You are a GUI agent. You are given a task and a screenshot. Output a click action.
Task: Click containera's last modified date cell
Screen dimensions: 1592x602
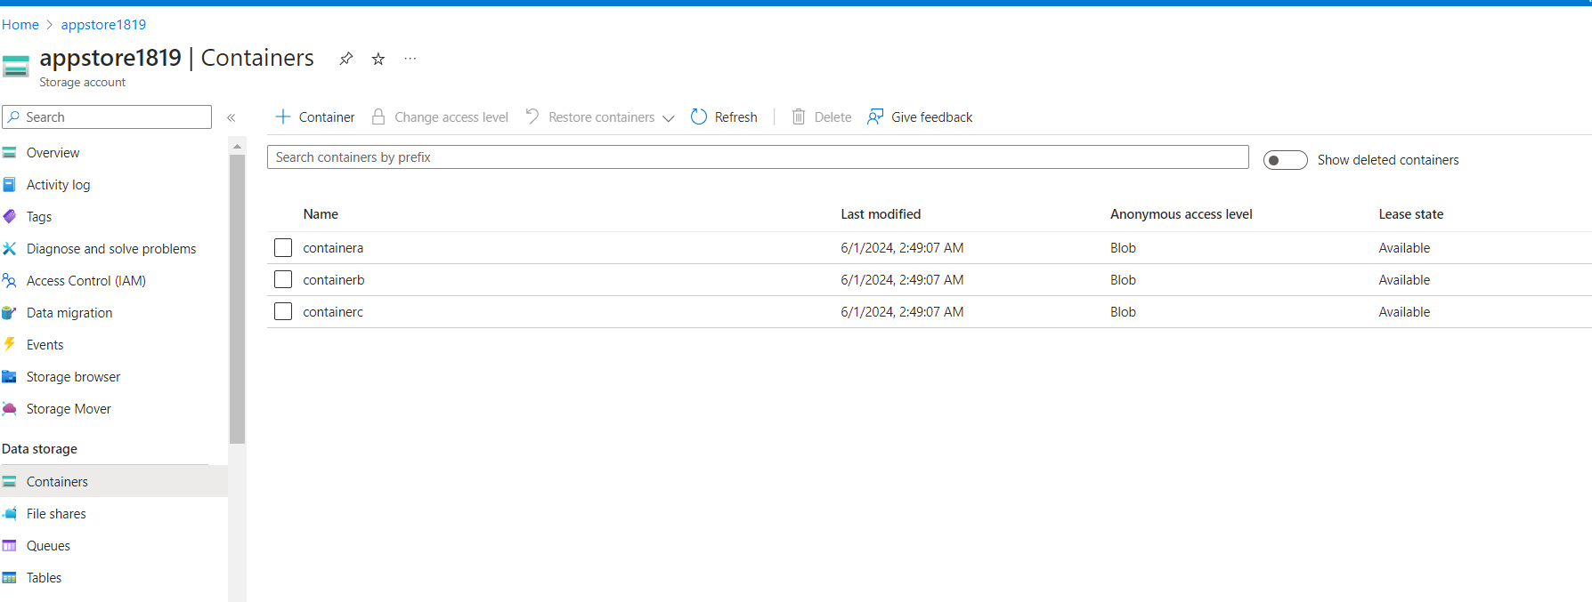click(x=902, y=248)
